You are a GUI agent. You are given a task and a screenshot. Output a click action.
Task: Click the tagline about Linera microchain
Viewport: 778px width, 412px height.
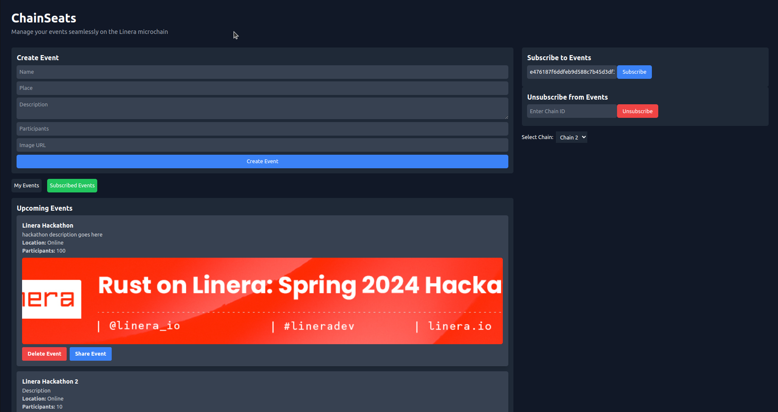tap(90, 32)
